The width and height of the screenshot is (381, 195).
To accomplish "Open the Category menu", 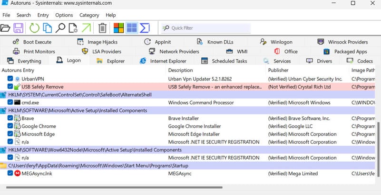I will pyautogui.click(x=89, y=15).
